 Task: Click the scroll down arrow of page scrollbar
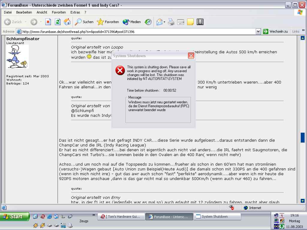(x=303, y=201)
